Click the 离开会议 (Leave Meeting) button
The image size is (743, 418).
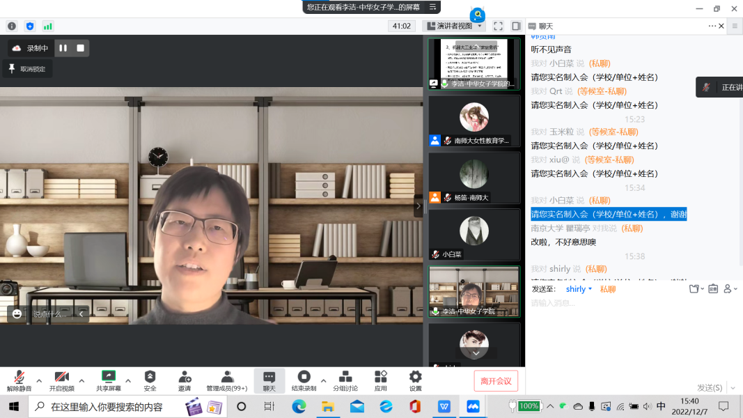pos(496,381)
